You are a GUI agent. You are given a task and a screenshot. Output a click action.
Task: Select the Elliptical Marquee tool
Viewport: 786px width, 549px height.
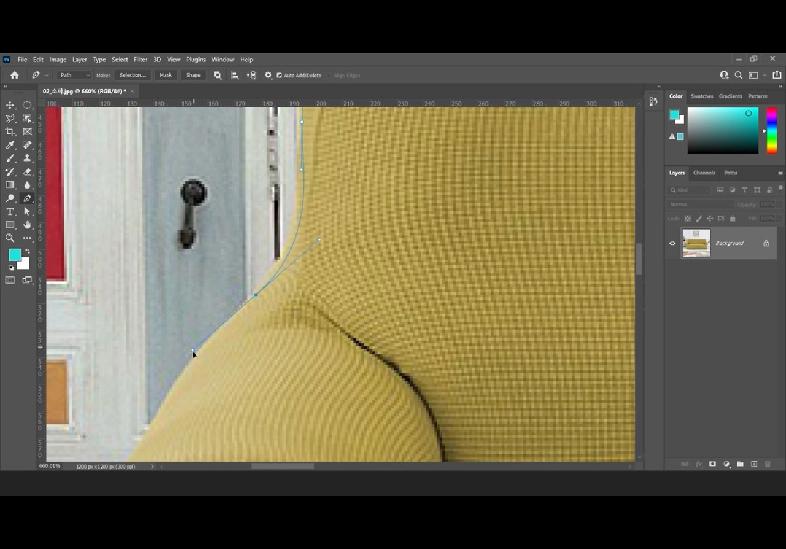coord(27,105)
